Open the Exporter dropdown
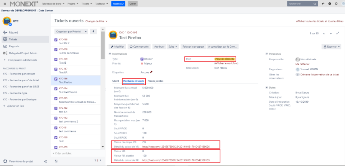This screenshot has width=345, height=166. 331,47
